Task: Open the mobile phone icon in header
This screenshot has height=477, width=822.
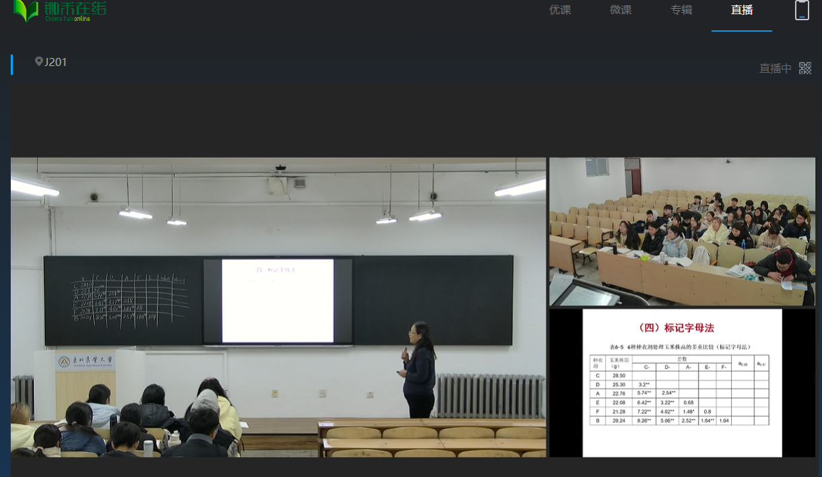Action: tap(802, 10)
